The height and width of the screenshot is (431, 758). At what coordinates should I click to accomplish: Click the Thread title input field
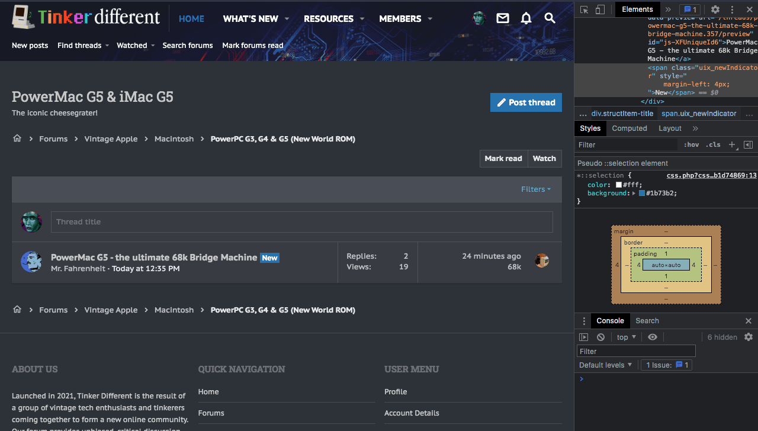tap(302, 222)
